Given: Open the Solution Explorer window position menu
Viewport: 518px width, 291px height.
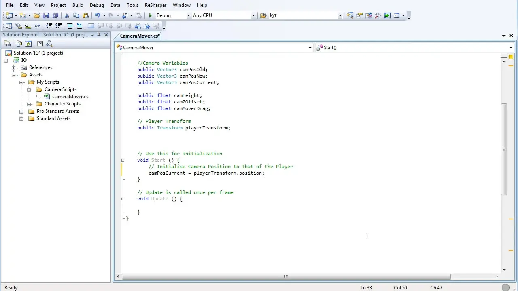Looking at the screenshot, I should (x=93, y=35).
